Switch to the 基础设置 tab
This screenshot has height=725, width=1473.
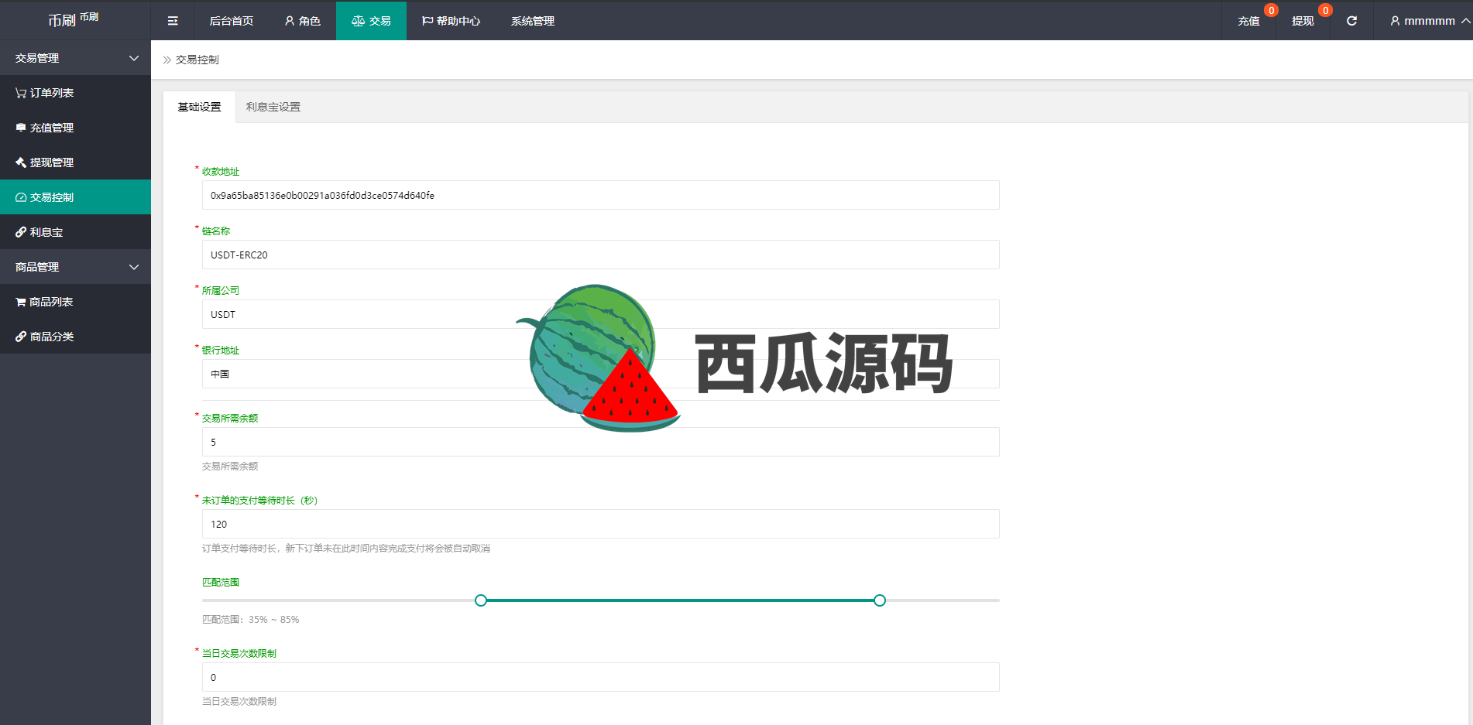[x=199, y=107]
